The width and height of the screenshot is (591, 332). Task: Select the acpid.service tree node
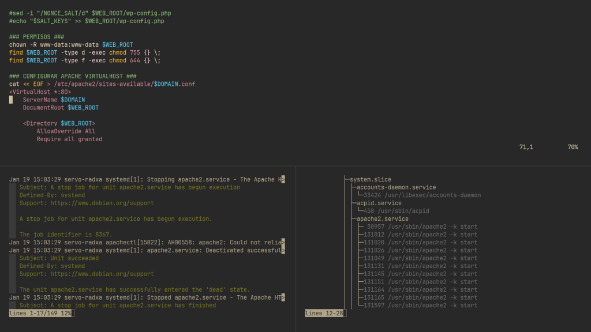(379, 203)
